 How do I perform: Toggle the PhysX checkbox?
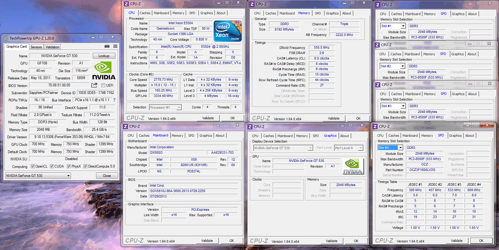69,166
